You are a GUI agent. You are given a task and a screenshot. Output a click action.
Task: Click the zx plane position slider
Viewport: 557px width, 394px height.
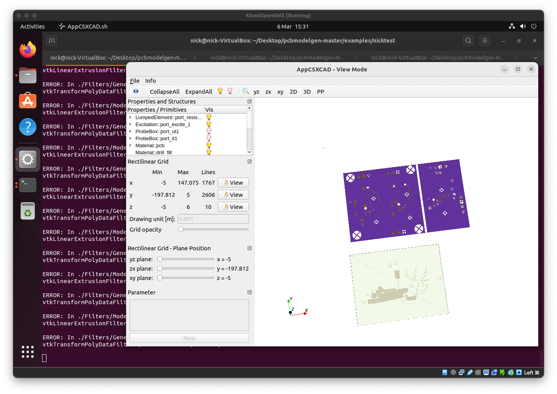click(186, 268)
